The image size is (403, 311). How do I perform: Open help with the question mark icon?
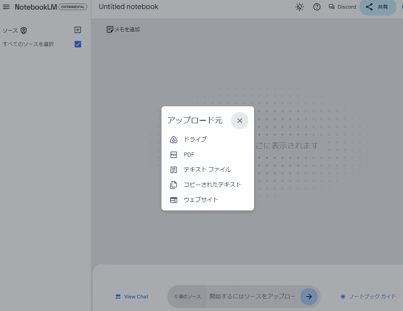coord(317,7)
